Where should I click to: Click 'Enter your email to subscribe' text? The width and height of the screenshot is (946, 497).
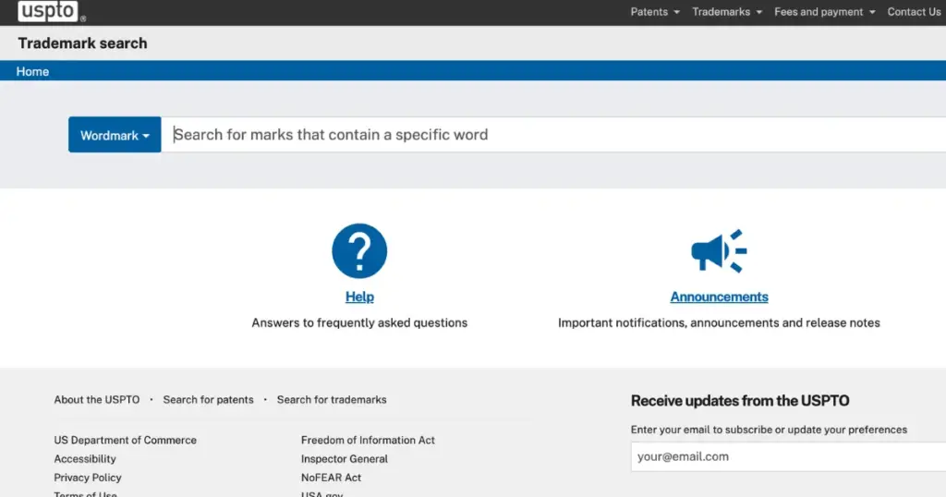[702, 430]
